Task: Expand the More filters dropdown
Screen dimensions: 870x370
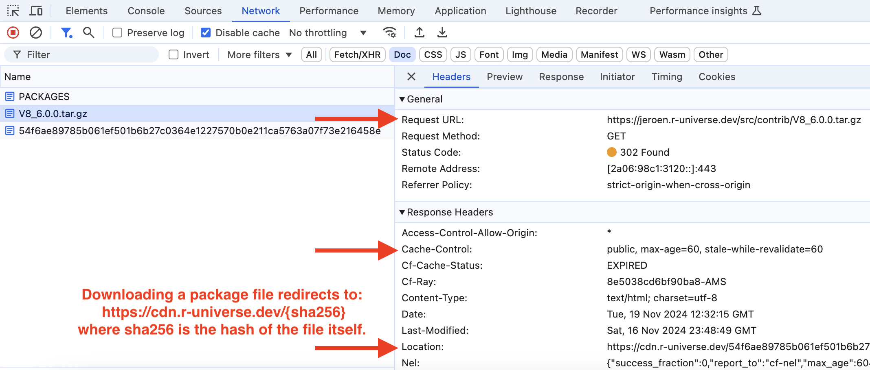Action: pos(259,54)
